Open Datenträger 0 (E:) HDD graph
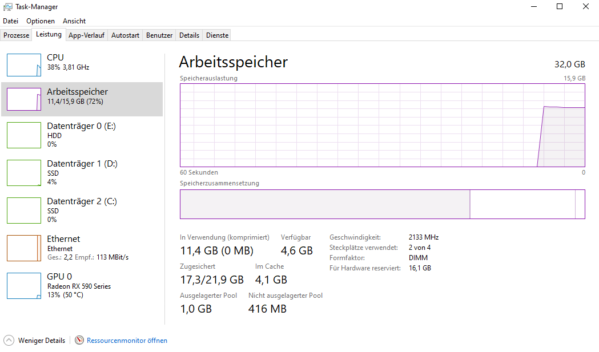 [x=24, y=135]
